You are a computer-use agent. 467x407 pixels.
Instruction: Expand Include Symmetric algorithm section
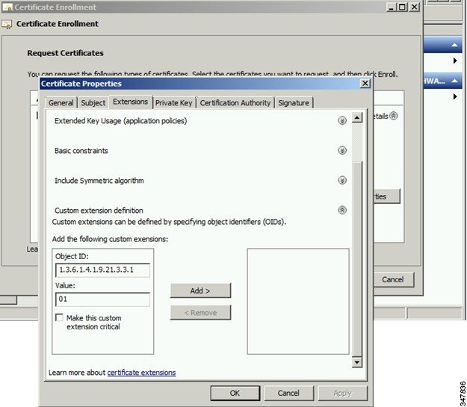click(342, 180)
